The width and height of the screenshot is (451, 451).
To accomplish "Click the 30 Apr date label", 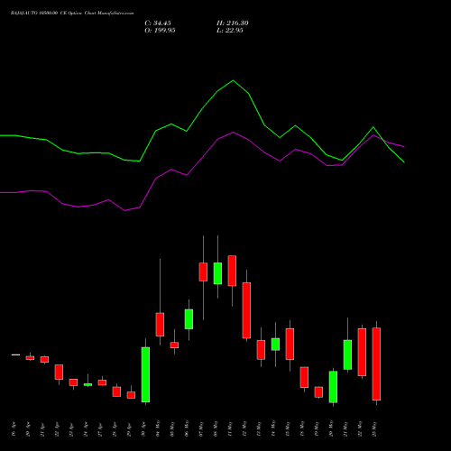I will click(x=143, y=429).
